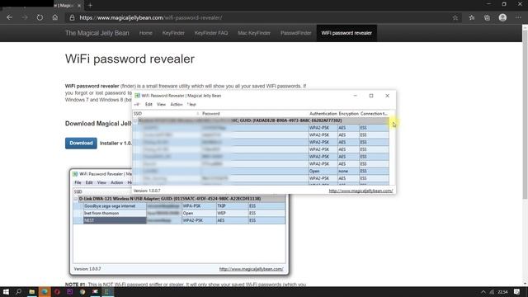Go to the Home nav tab
Viewport: 528px width, 297px height.
(x=145, y=33)
